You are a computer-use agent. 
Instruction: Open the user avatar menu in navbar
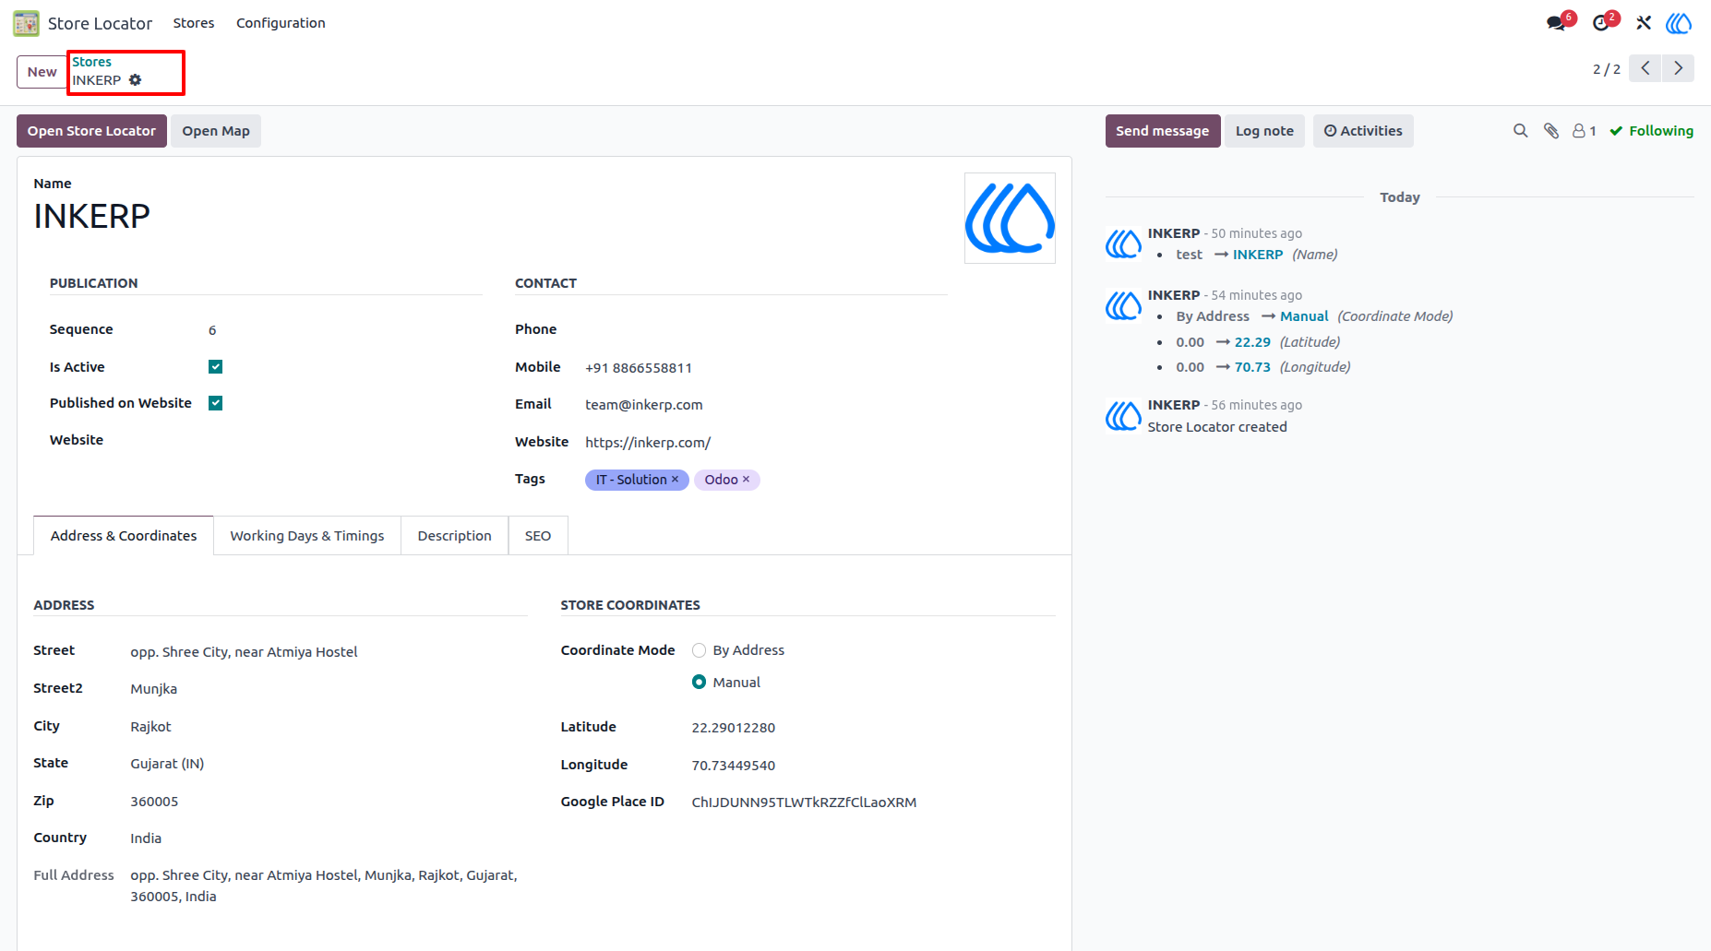[1679, 23]
